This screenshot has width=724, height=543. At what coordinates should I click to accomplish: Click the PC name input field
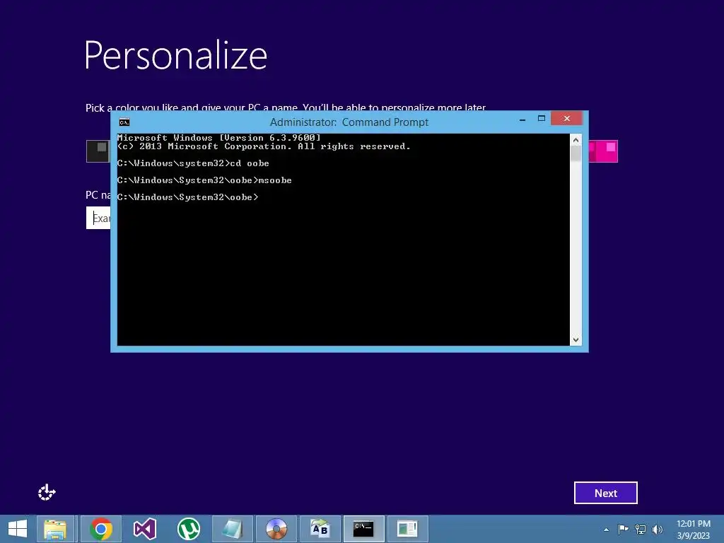point(98,218)
